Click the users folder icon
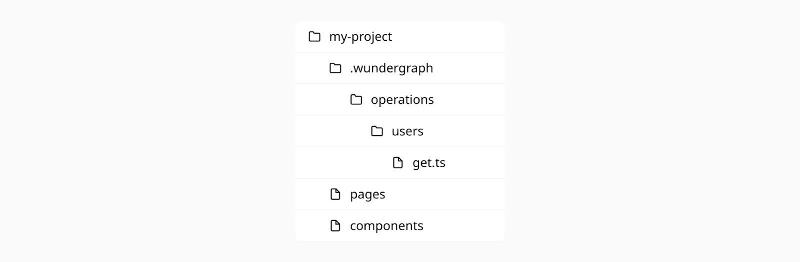The width and height of the screenshot is (800, 262). coord(377,131)
